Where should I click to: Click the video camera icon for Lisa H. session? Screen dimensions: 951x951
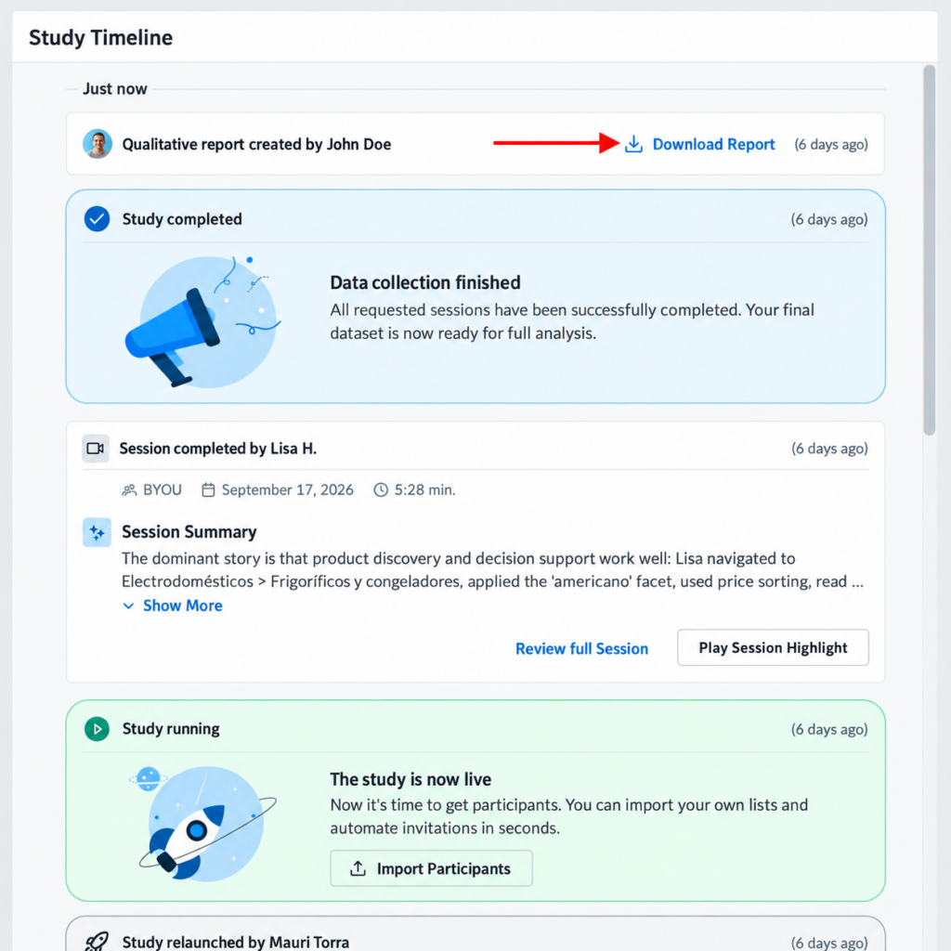point(96,449)
